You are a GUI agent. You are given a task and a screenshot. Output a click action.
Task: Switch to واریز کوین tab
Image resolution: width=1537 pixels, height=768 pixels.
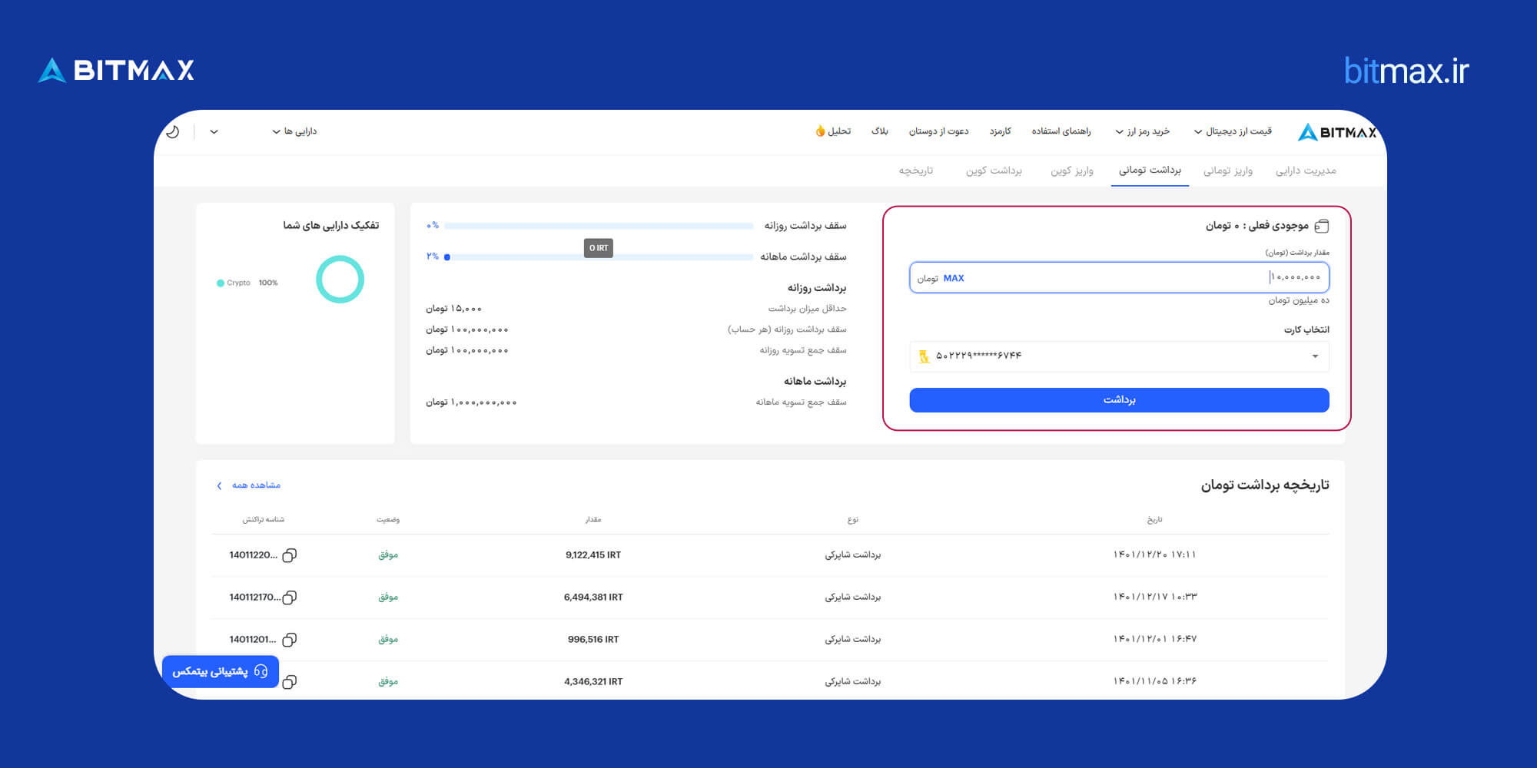tap(1072, 170)
